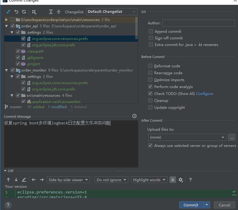The width and height of the screenshot is (238, 210).
Task: Select org.eclipse.jdt.core.prefs under order_api
Action: click(53, 45)
